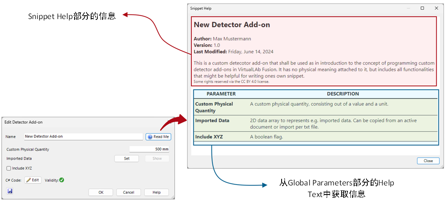
Task: Open the C# Code Edit button
Action: (x=33, y=180)
